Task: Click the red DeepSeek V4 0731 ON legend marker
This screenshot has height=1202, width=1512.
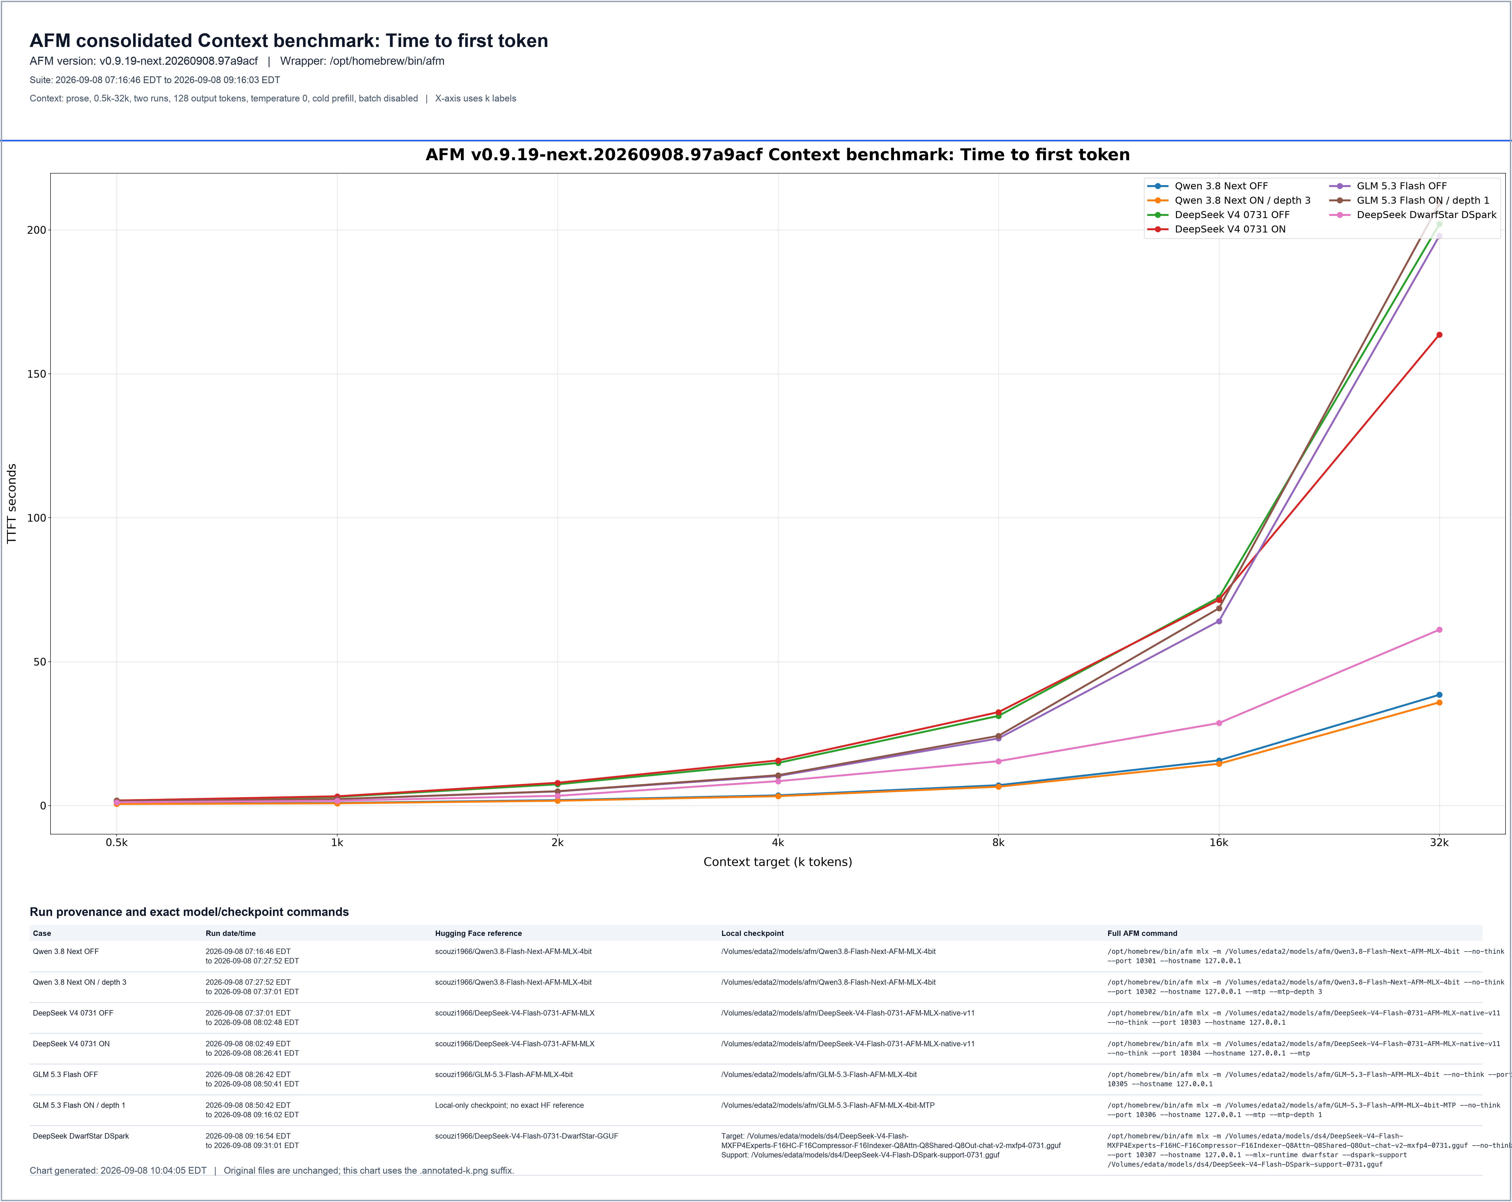Action: tap(1158, 229)
